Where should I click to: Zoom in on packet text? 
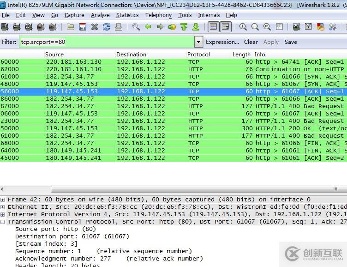(x=243, y=27)
